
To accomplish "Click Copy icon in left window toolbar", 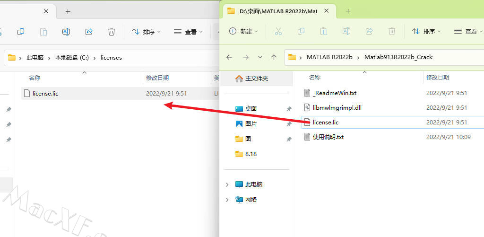I will click(x=21, y=32).
